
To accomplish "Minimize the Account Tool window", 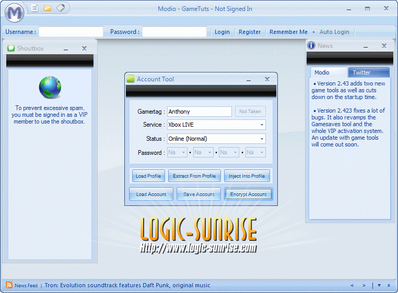I will click(249, 80).
